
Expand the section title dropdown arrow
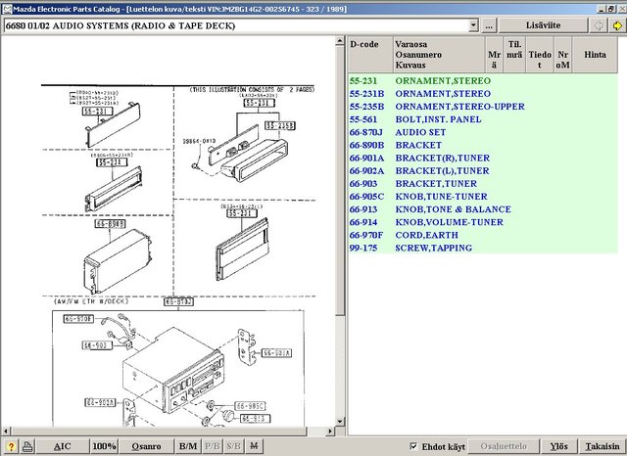pyautogui.click(x=473, y=25)
